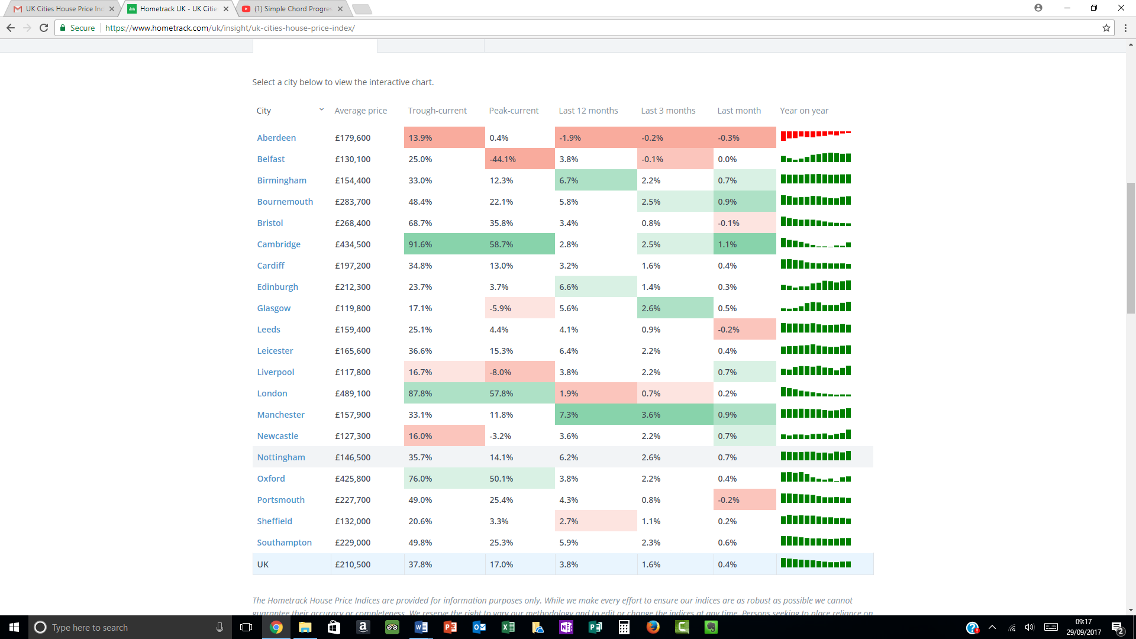Open Calculator from the taskbar
The height and width of the screenshot is (639, 1136).
[624, 627]
